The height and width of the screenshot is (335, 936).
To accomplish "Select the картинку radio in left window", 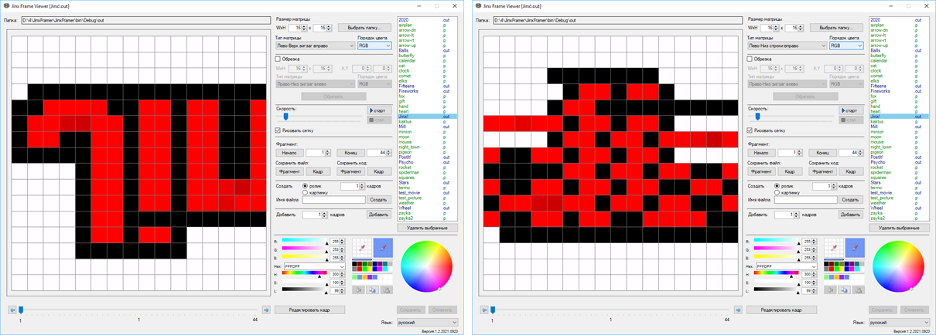I will point(306,192).
